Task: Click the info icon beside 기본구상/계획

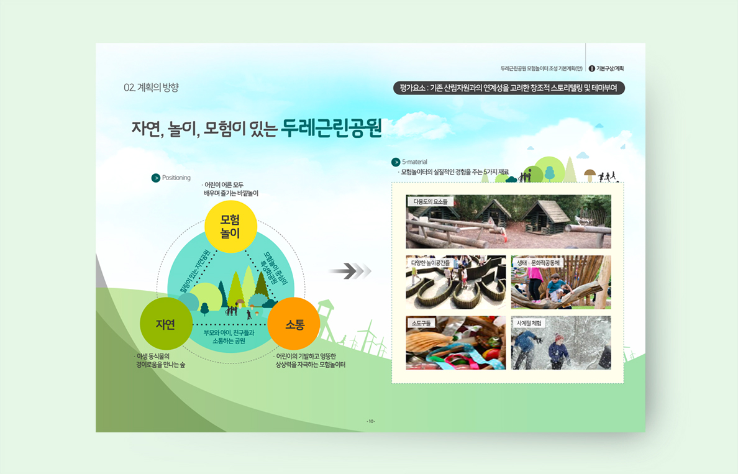Action: coord(591,68)
